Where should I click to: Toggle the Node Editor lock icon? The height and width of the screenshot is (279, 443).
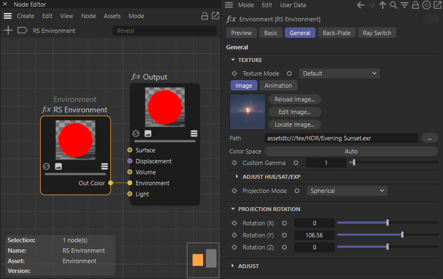click(x=204, y=16)
